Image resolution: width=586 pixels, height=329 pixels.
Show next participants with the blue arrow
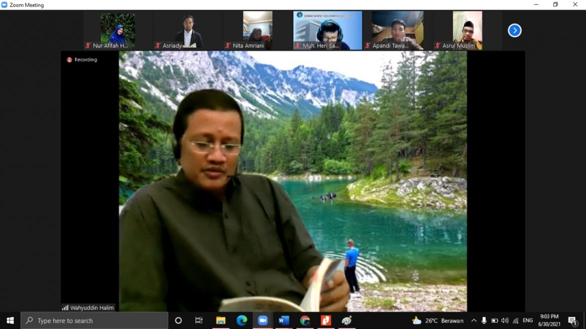tap(514, 31)
